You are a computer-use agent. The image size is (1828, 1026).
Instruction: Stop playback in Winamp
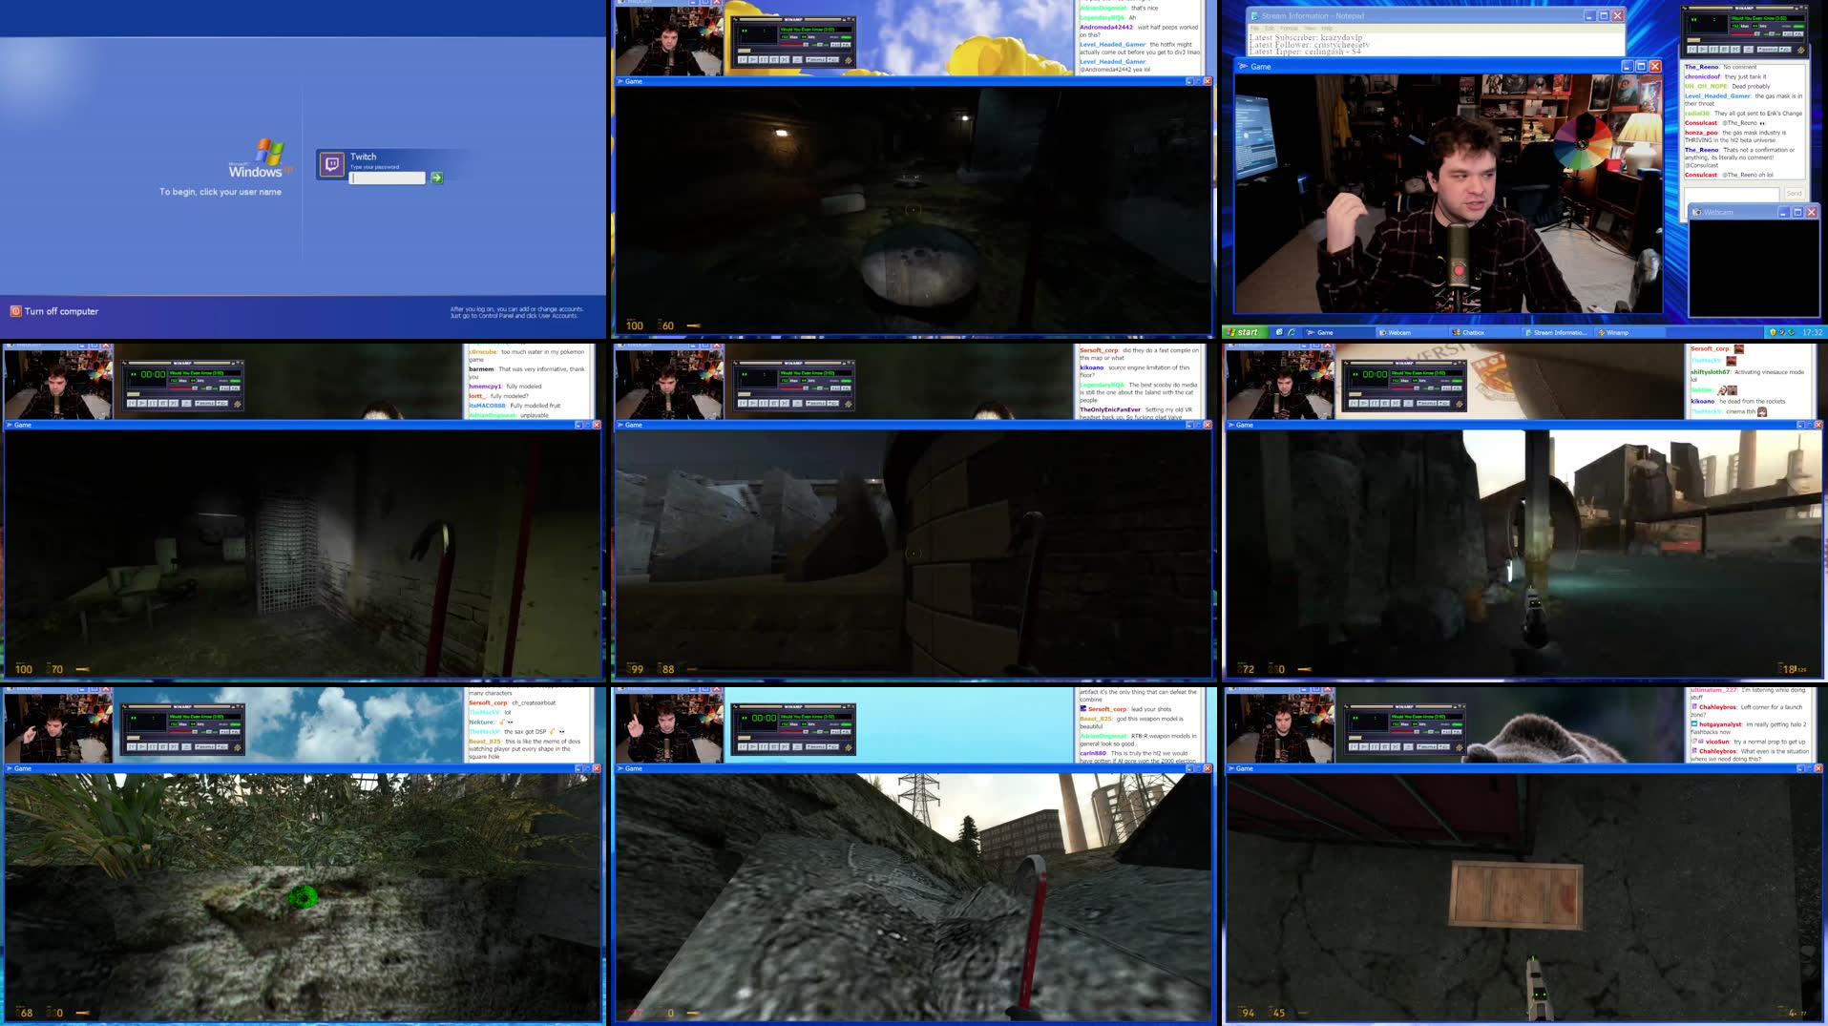pyautogui.click(x=1724, y=50)
